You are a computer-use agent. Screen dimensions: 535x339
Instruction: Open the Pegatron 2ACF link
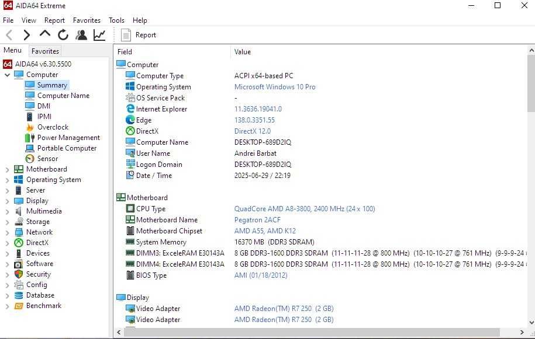(257, 220)
